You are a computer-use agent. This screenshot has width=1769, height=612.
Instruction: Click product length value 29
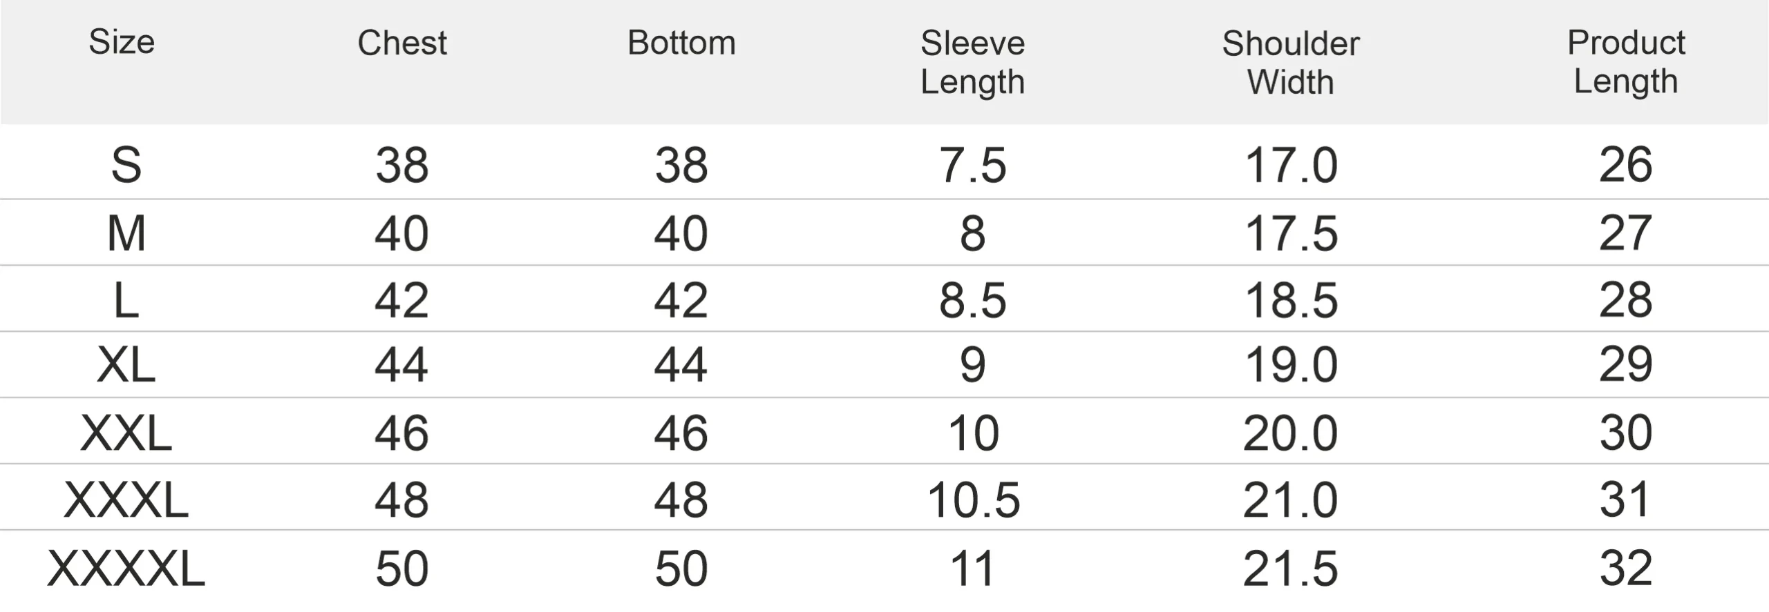point(1626,364)
